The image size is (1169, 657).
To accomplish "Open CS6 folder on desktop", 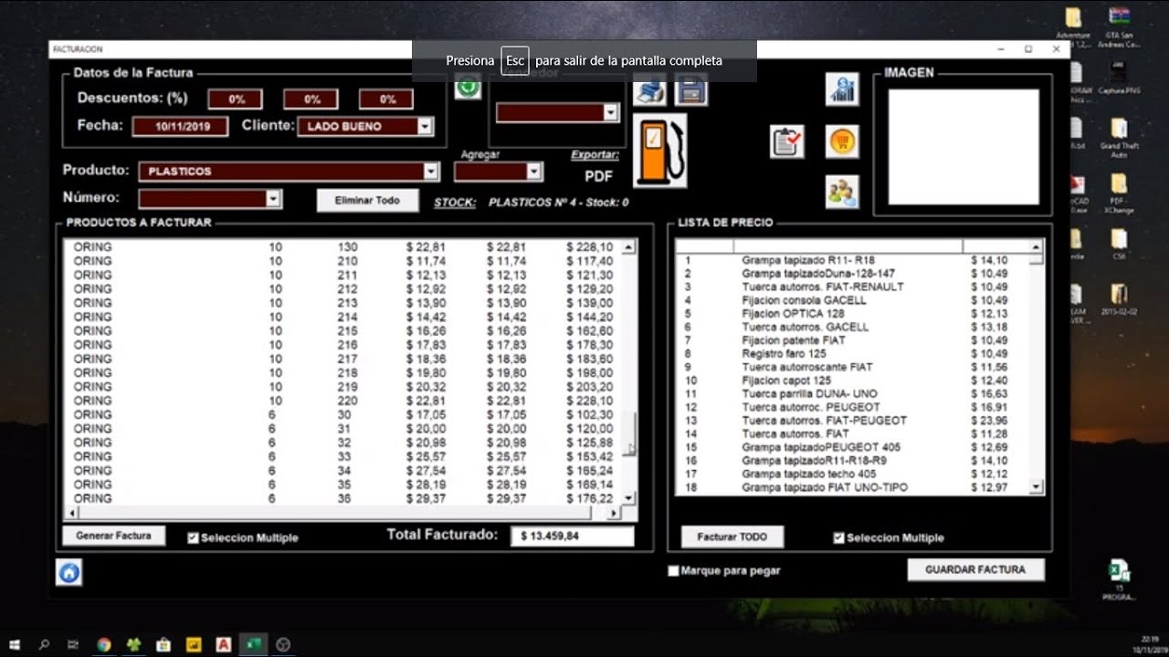I will pyautogui.click(x=1119, y=244).
